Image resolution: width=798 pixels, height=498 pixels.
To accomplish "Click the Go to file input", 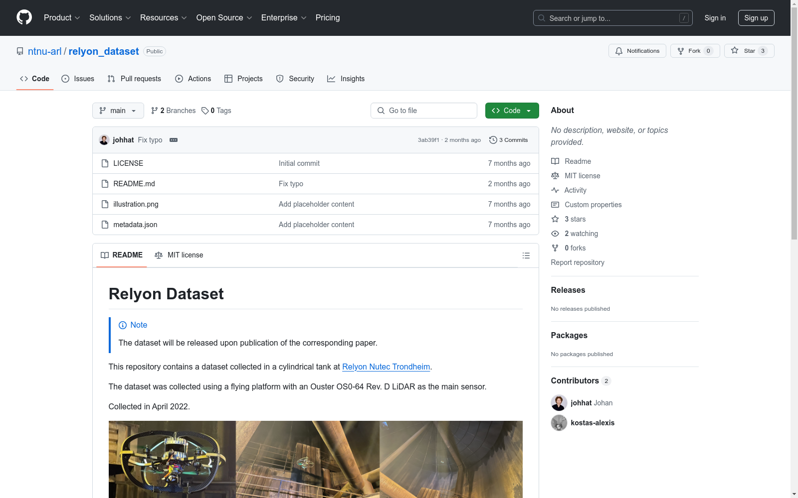I will (424, 111).
